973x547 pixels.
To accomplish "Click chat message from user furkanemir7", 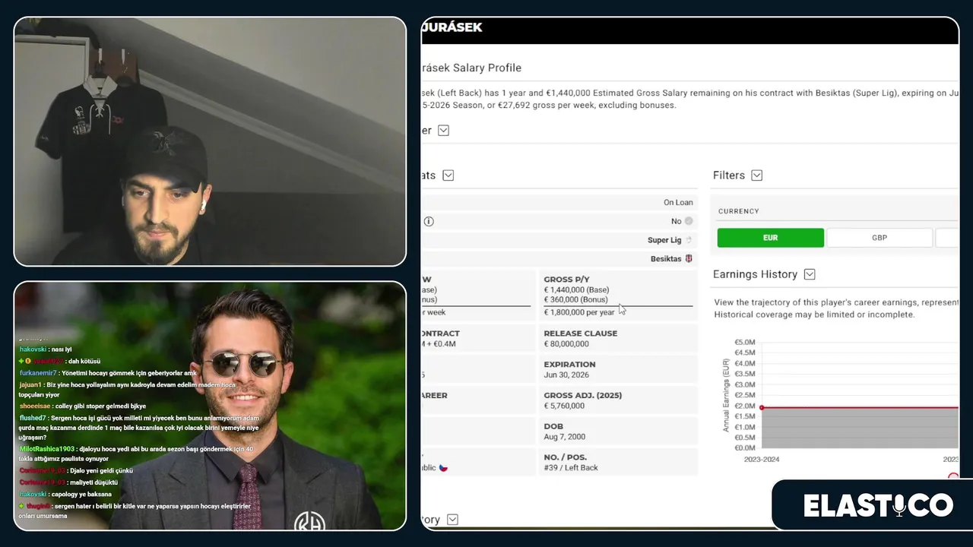I will [x=108, y=373].
